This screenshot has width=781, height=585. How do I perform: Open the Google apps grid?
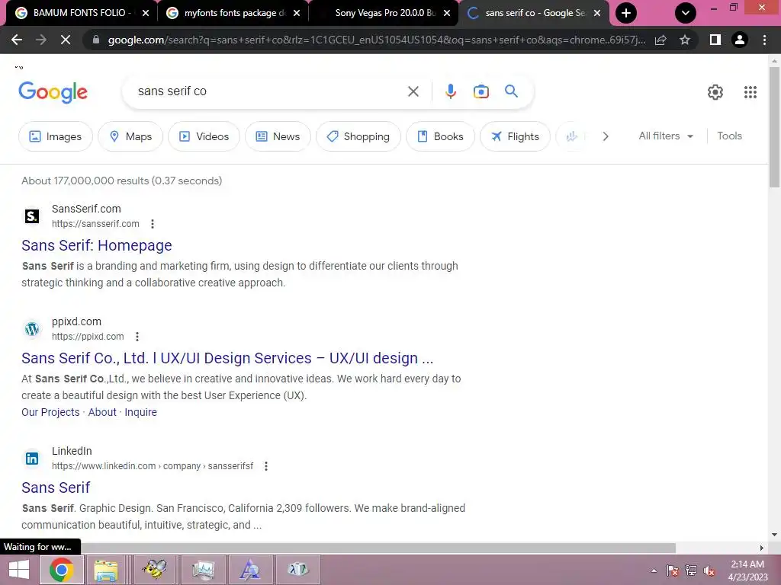[x=750, y=92]
